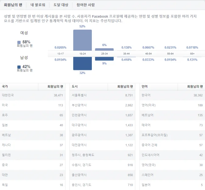Screen dimensions: 205x190
Task: Open the 참여한 사람 tab
Action: coord(86,5)
